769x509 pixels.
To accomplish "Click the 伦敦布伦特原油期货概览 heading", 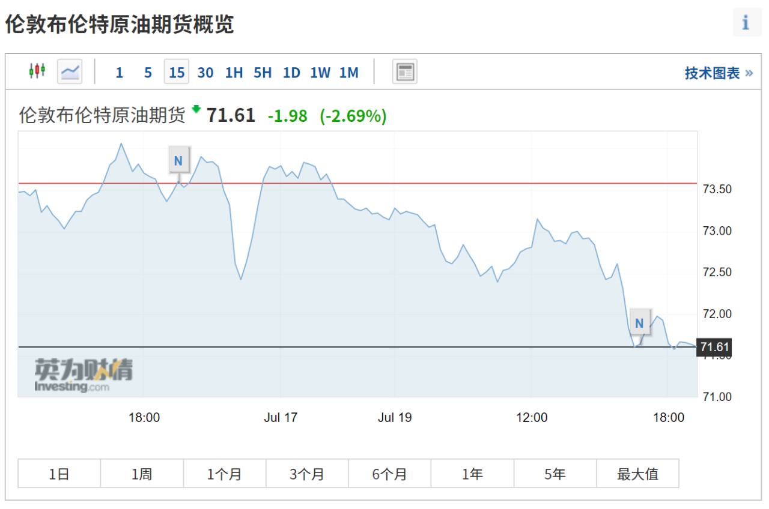I will (120, 24).
